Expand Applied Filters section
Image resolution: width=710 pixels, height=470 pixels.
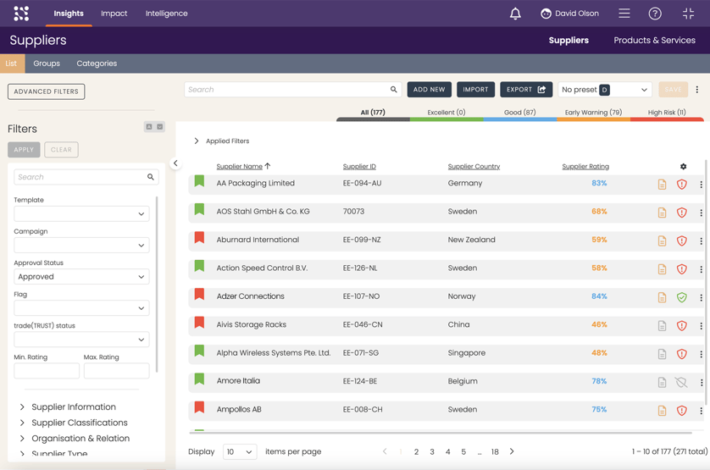point(221,141)
